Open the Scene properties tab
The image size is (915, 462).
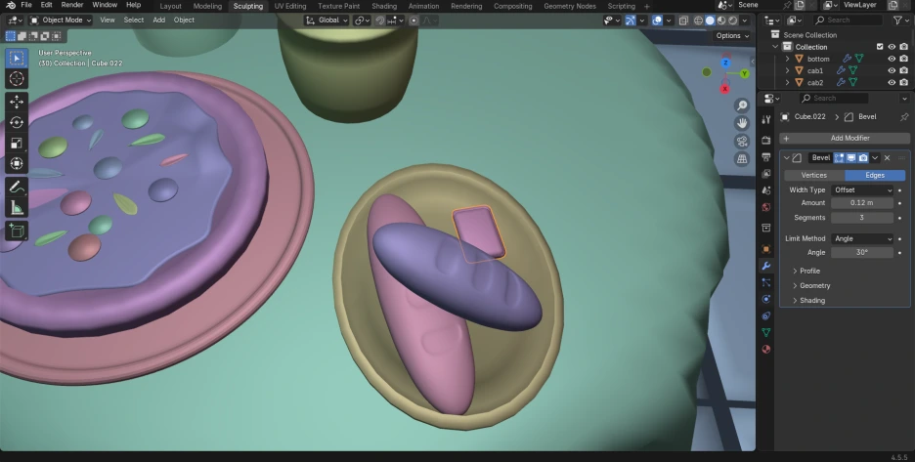click(766, 190)
